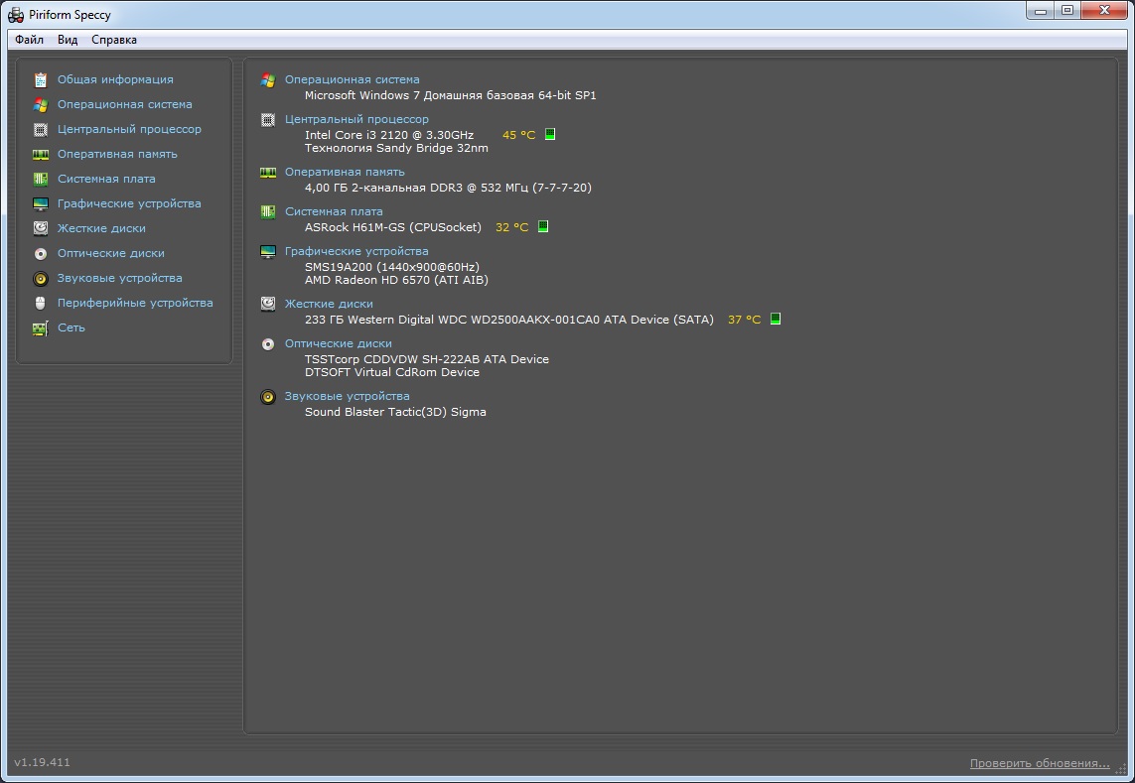
Task: Click the monitor icon next to Графические устройства heading
Action: (x=268, y=251)
